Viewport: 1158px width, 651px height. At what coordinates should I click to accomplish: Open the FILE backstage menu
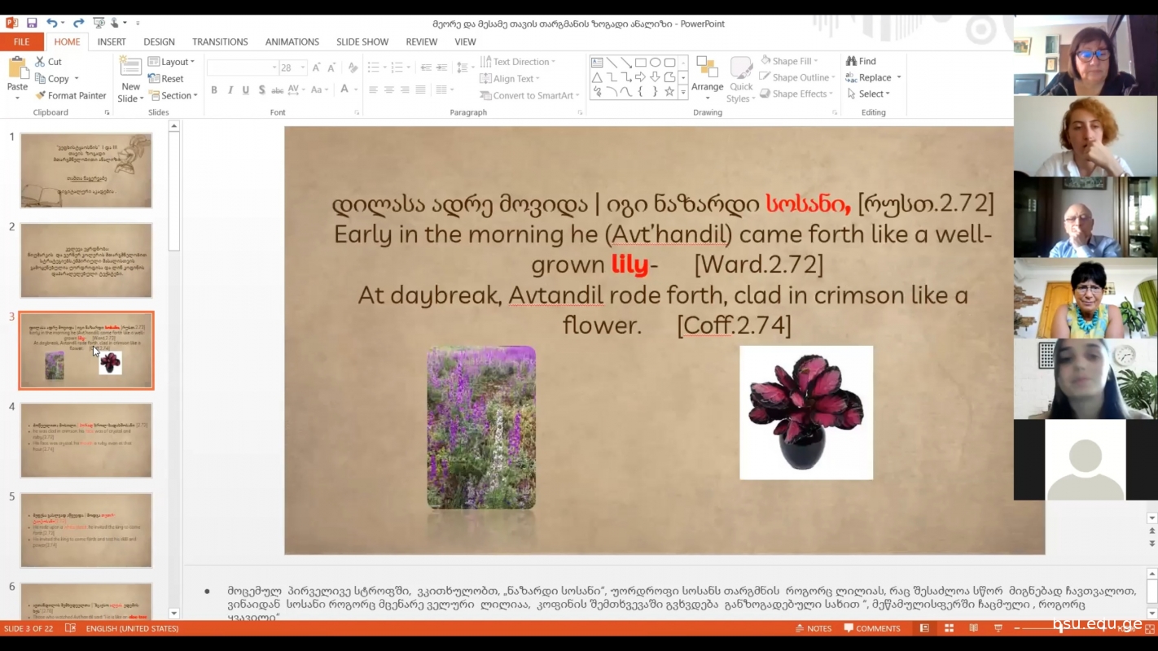pos(21,42)
